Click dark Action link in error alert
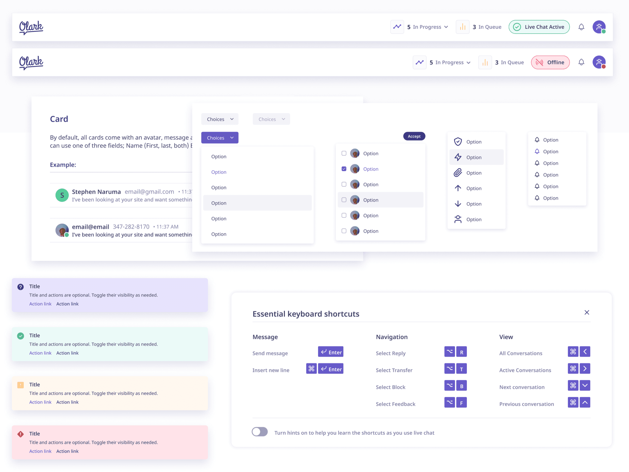The width and height of the screenshot is (629, 472). pyautogui.click(x=67, y=451)
